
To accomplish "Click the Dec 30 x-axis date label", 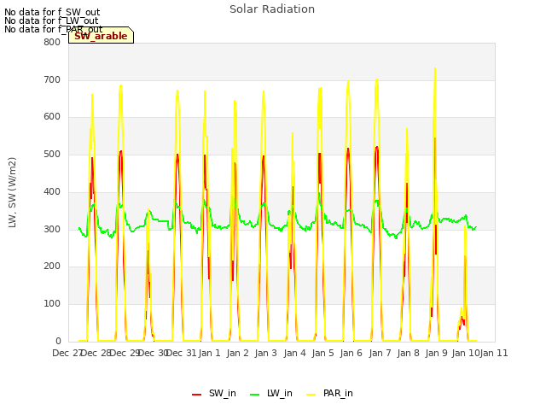I will point(154,353).
